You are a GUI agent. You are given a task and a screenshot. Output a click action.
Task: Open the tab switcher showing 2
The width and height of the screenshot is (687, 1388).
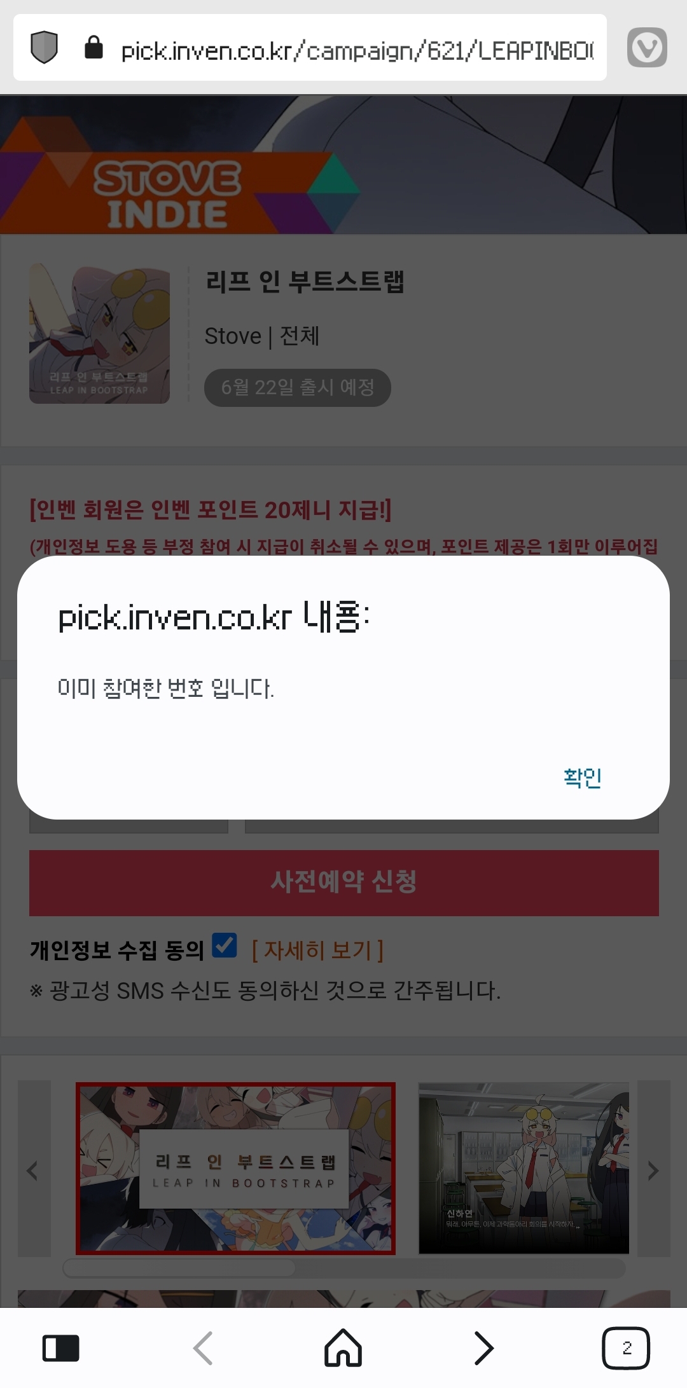[x=626, y=1348]
